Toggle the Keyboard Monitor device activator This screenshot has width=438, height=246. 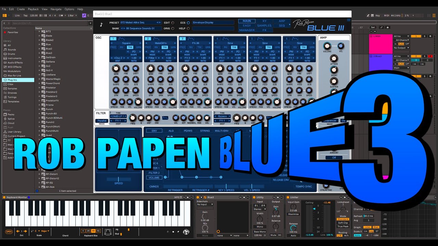pos(4,197)
